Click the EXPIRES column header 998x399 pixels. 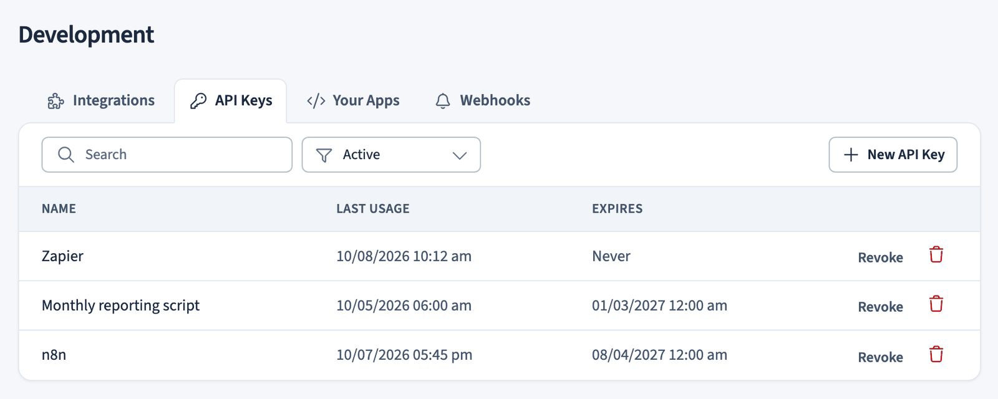coord(617,209)
